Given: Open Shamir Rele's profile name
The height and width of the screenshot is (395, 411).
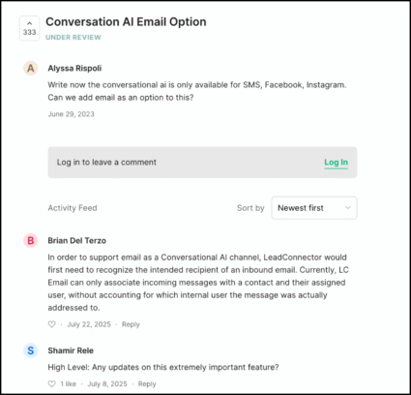Looking at the screenshot, I should [71, 350].
